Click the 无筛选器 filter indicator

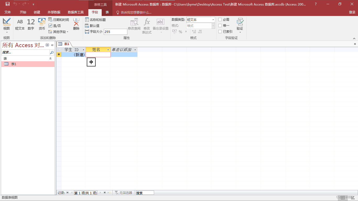click(124, 193)
